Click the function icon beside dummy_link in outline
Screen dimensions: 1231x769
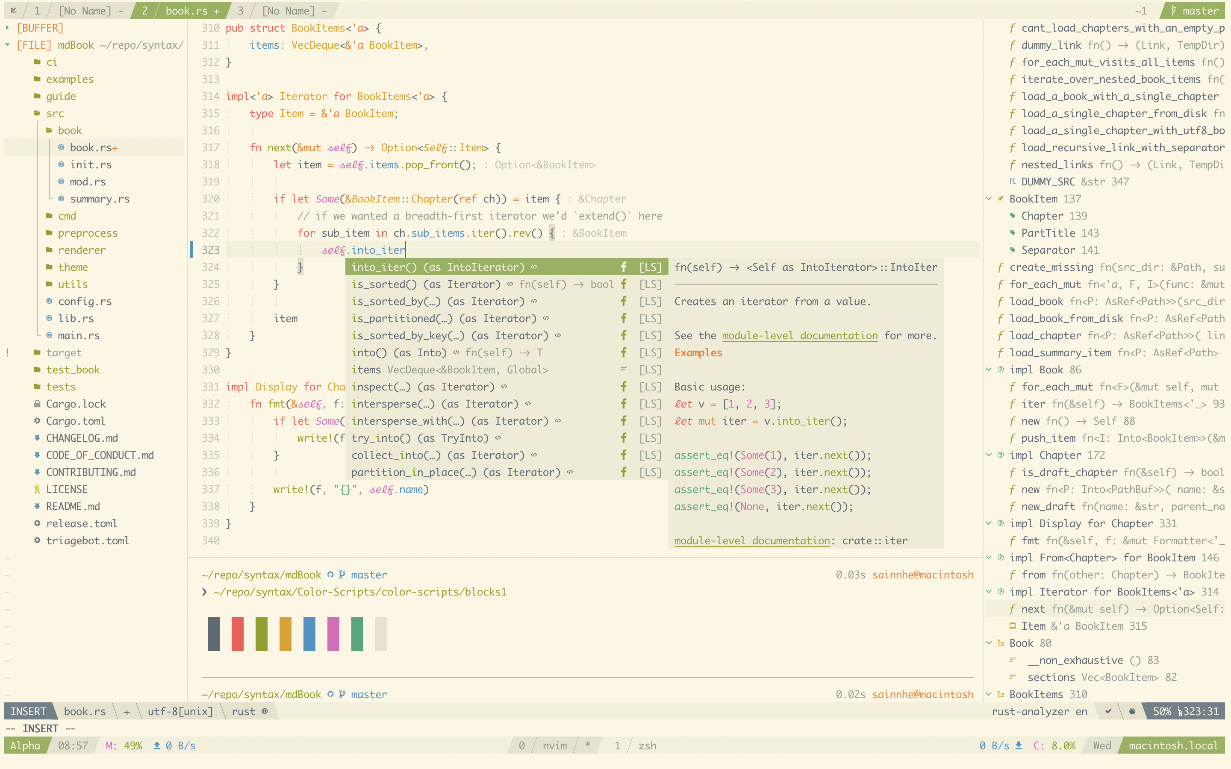coord(1012,45)
